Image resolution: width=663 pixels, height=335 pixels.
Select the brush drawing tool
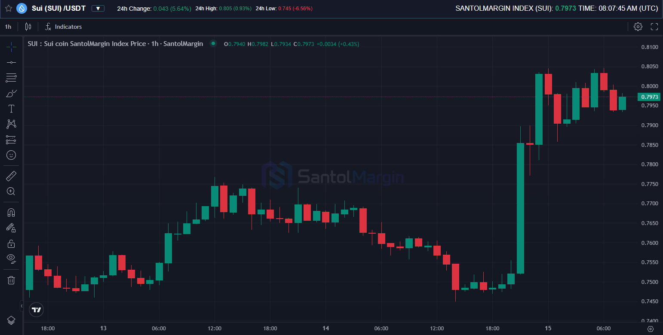click(x=11, y=93)
